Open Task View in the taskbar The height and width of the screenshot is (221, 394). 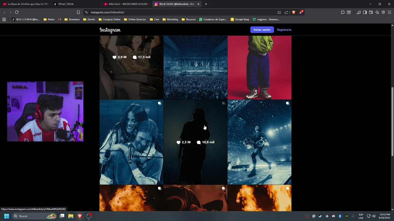click(62, 216)
